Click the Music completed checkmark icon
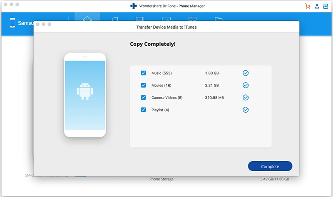Screen dimensions: 333x197 (246, 73)
